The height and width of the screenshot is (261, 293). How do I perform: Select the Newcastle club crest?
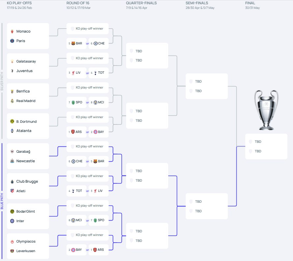12,161
